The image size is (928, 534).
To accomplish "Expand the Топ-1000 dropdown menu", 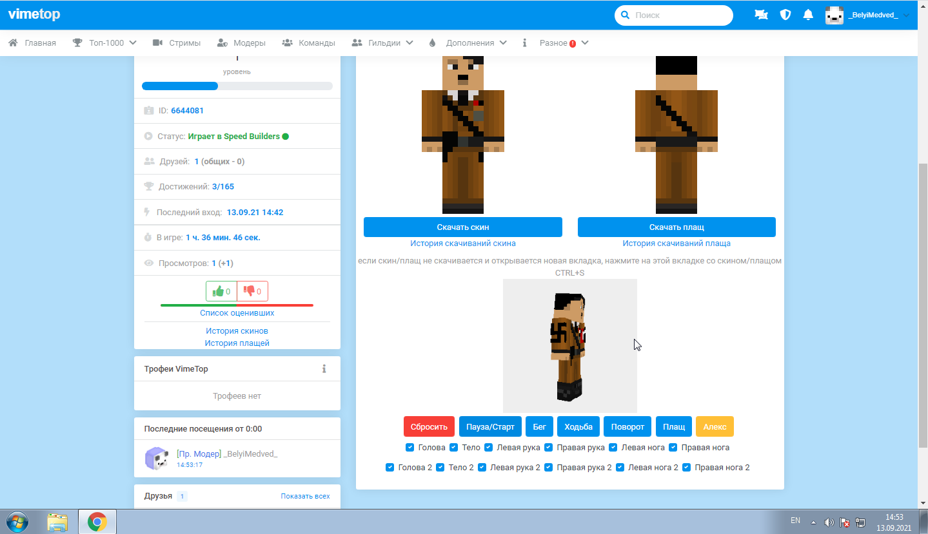I will click(x=104, y=43).
